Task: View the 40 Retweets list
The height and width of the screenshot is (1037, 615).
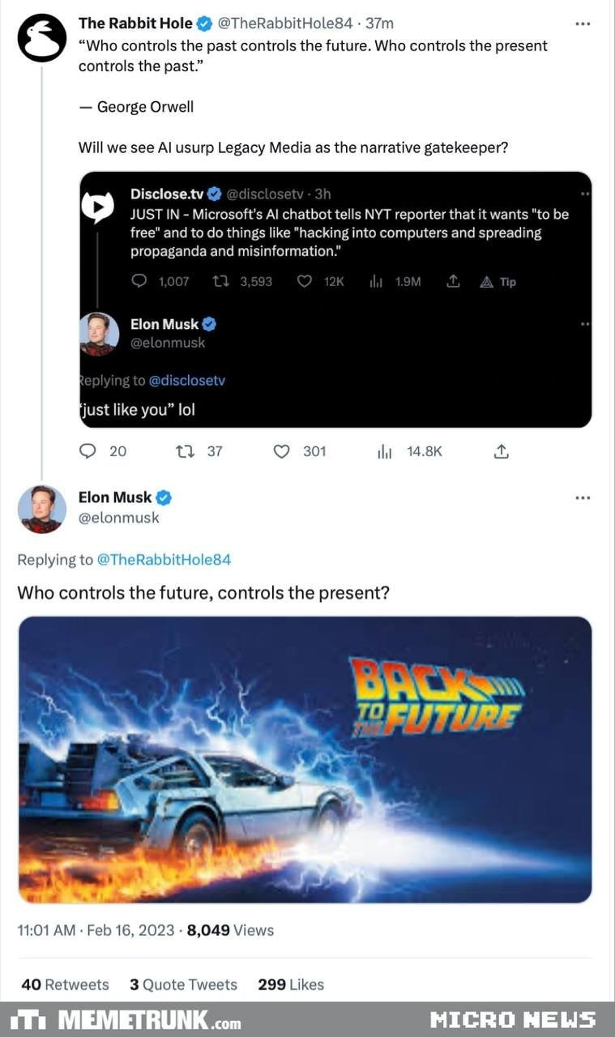Action: (65, 984)
